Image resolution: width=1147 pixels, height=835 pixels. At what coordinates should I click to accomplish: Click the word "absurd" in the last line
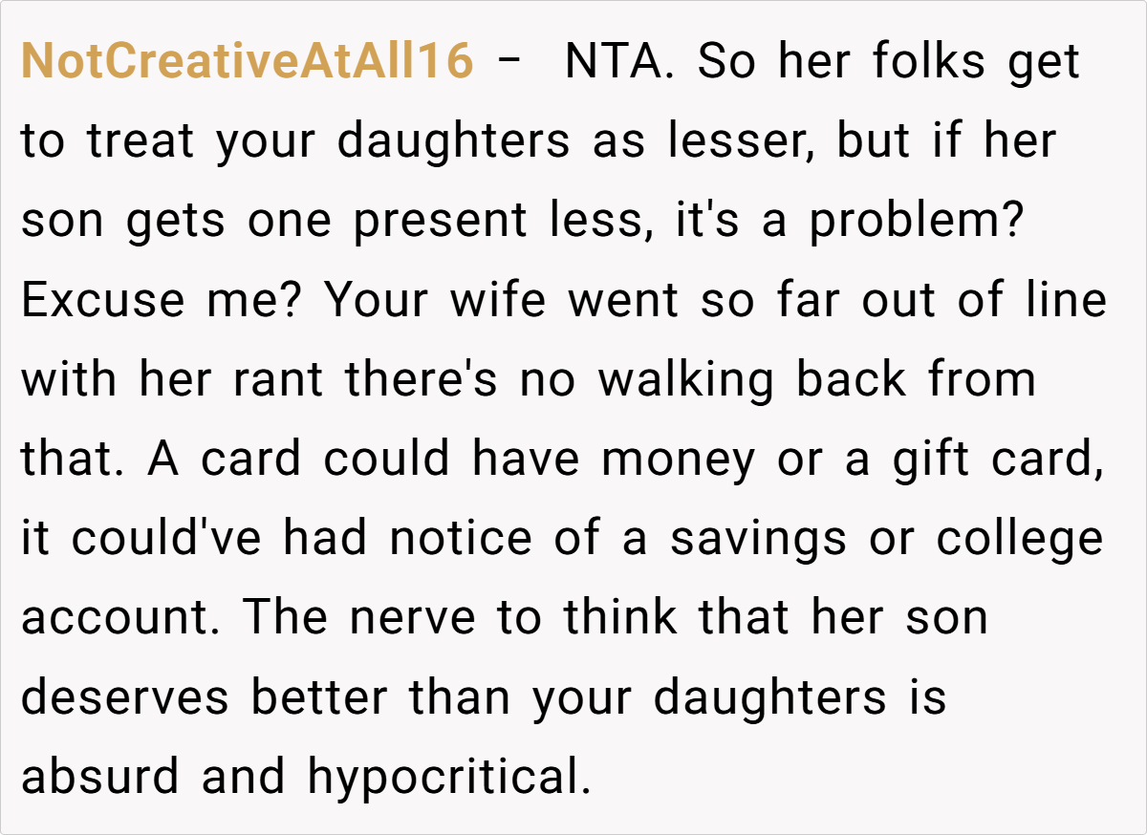[x=99, y=776]
